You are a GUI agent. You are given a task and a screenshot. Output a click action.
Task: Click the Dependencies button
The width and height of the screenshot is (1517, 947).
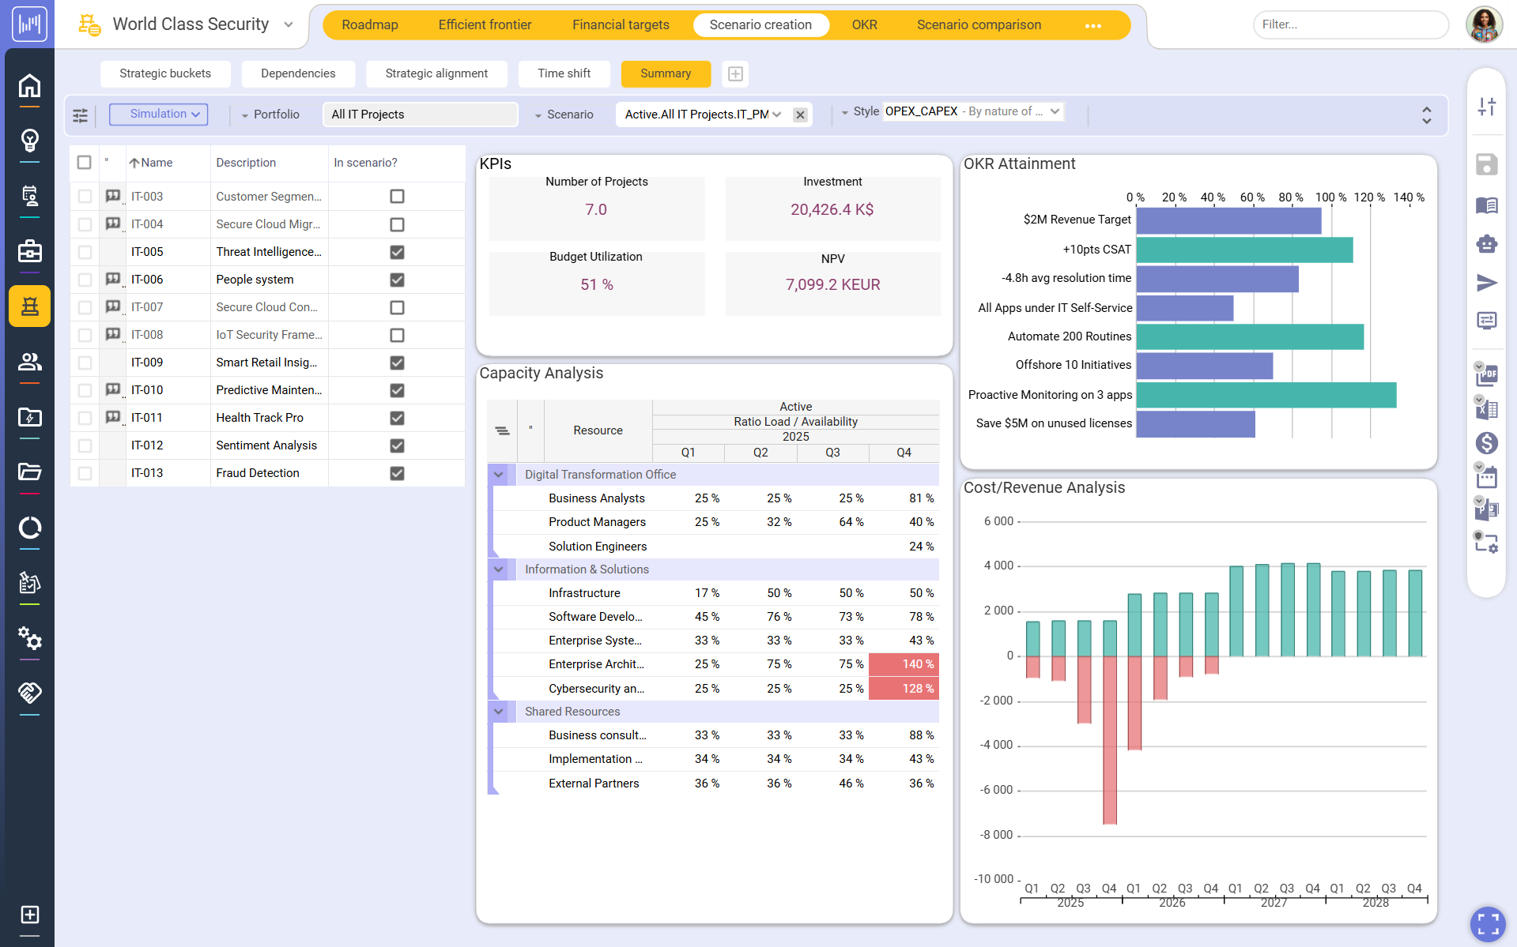298,73
